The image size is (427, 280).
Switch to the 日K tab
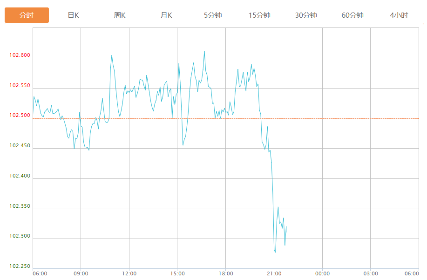pos(73,15)
